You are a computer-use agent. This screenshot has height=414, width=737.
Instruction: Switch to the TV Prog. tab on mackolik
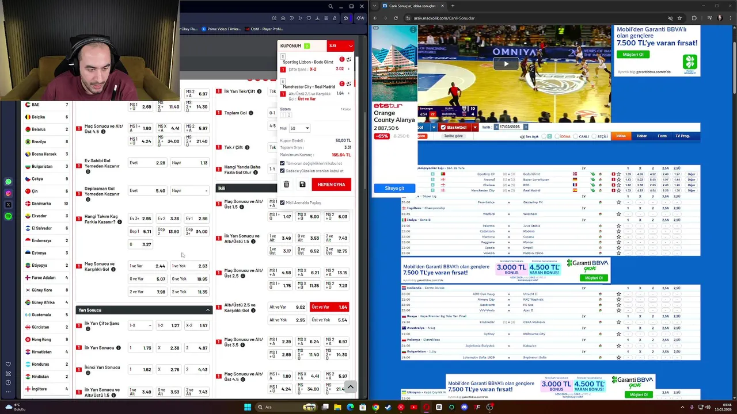pos(682,136)
